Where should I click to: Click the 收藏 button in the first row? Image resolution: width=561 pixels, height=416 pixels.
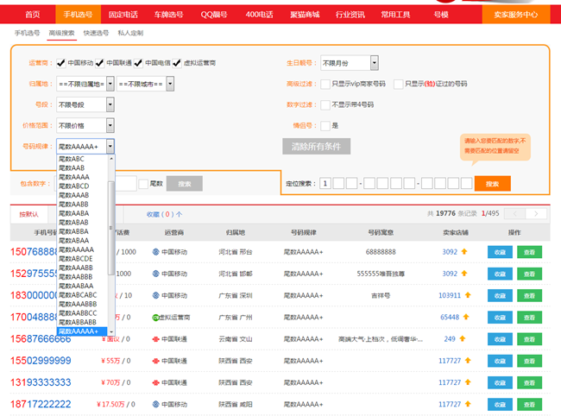pos(500,252)
